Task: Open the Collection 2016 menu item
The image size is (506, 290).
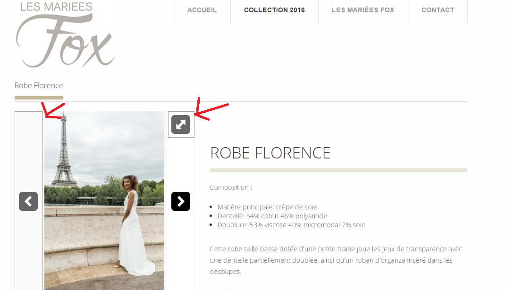Action: (x=274, y=10)
